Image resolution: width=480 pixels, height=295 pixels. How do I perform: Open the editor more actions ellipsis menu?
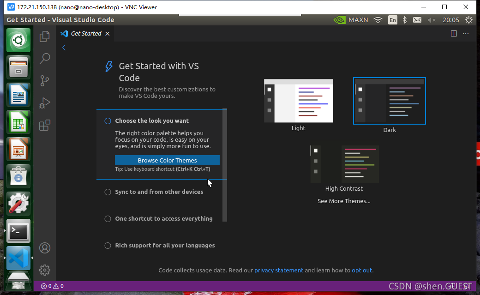[x=466, y=33]
